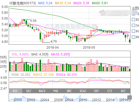
Task: Open the MACD indicator tab
Action: point(42,91)
